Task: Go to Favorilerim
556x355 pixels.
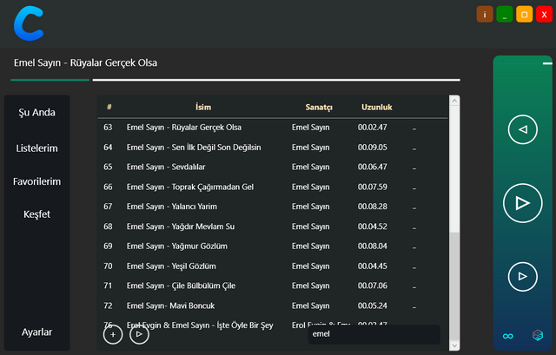Action: (36, 181)
